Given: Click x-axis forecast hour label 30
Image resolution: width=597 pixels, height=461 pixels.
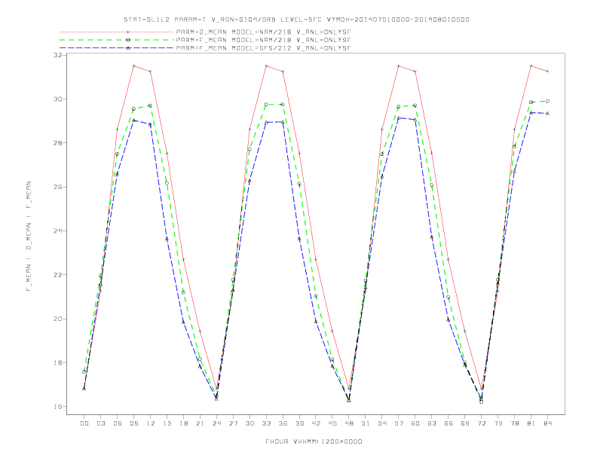Looking at the screenshot, I should coord(250,423).
